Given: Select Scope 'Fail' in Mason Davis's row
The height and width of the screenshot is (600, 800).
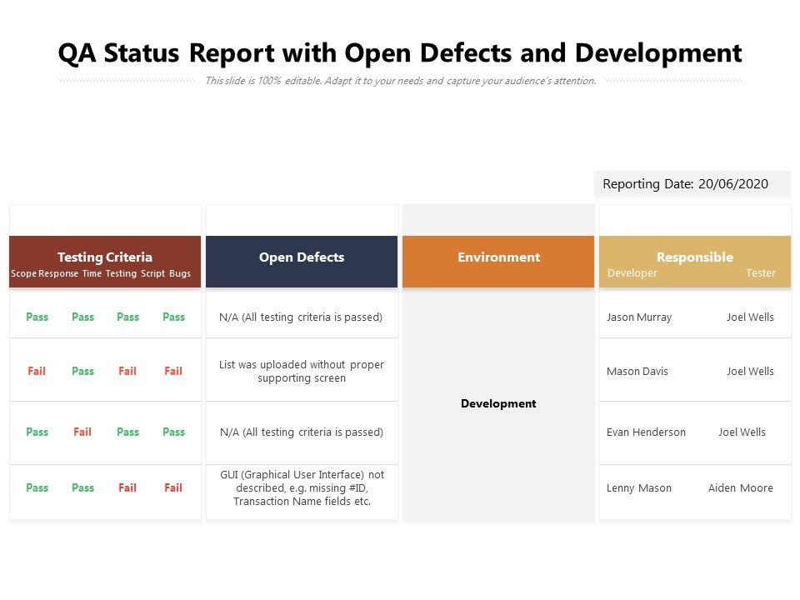Looking at the screenshot, I should (37, 371).
